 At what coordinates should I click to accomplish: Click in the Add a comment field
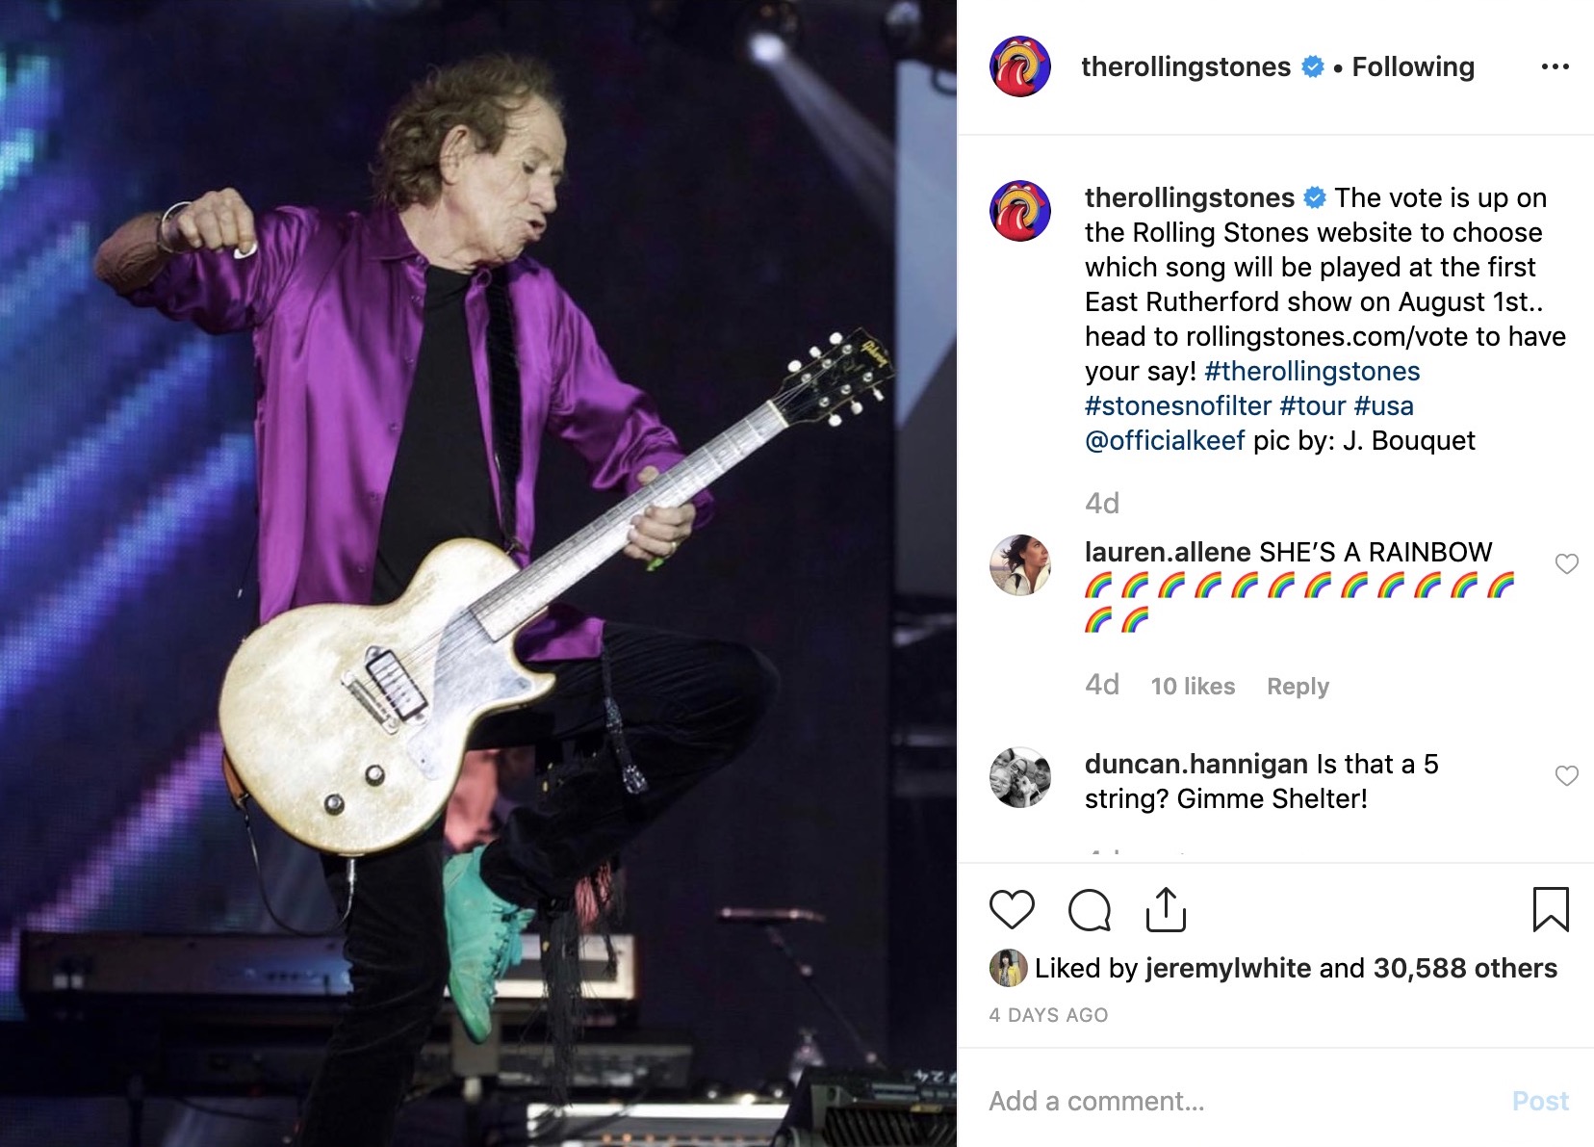click(1232, 1101)
